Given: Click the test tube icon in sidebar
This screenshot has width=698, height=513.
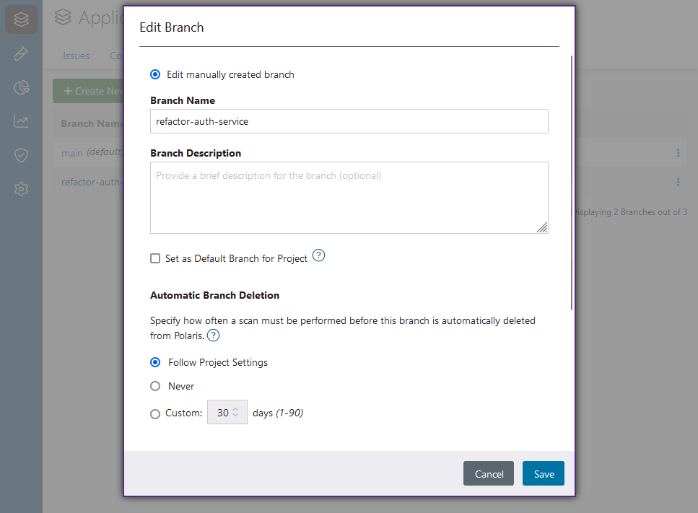Looking at the screenshot, I should (x=21, y=54).
